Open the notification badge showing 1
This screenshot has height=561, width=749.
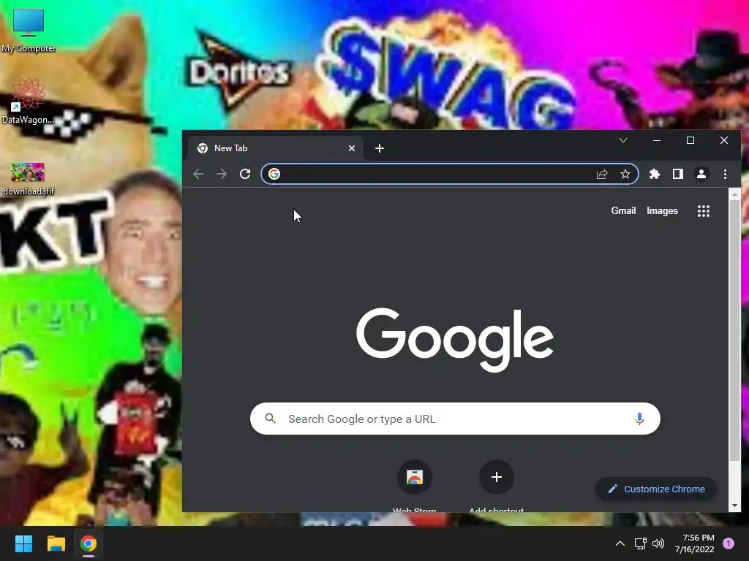[x=729, y=543]
